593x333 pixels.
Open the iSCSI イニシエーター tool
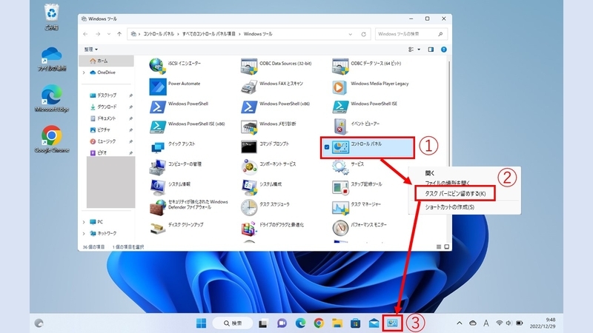coord(175,65)
